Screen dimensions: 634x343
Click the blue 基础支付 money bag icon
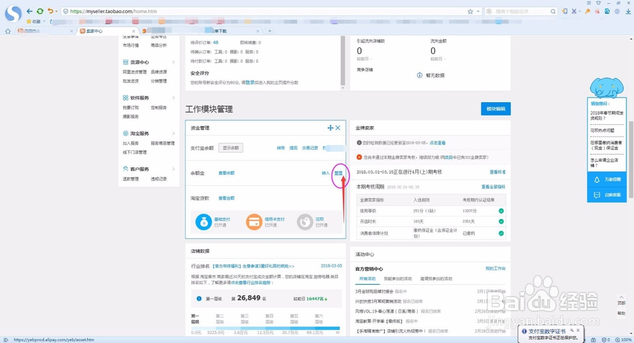point(204,222)
